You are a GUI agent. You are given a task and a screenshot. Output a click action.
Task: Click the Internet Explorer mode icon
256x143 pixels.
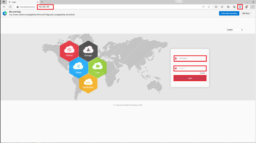coord(240,7)
